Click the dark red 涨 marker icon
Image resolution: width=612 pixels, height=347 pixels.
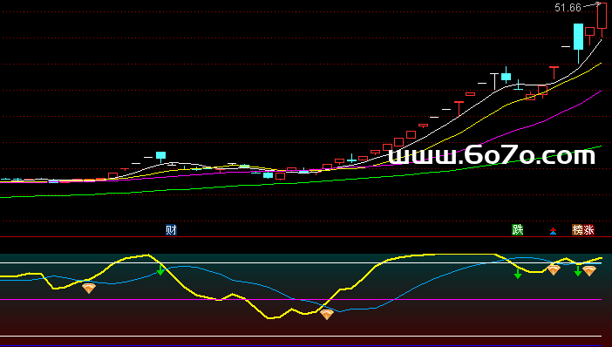coord(588,230)
